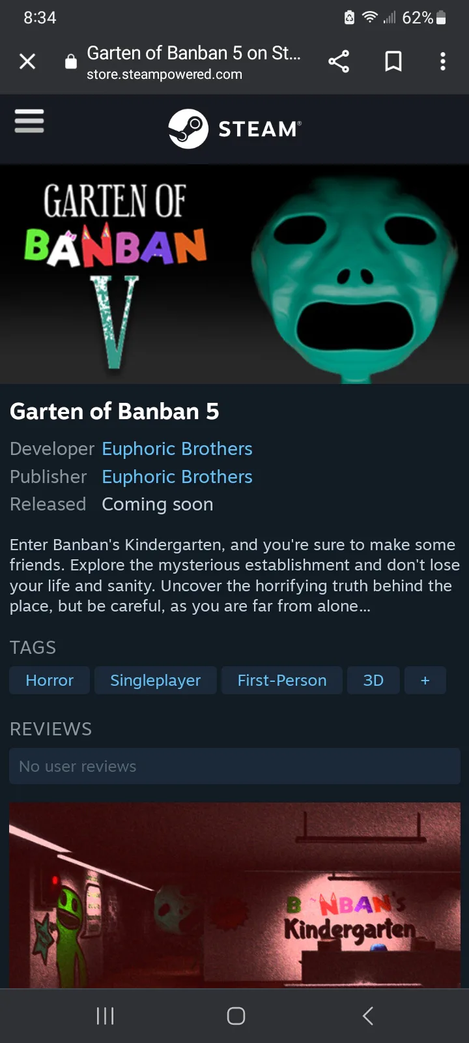Tap the No user reviews bar
This screenshot has width=469, height=1043.
(234, 766)
